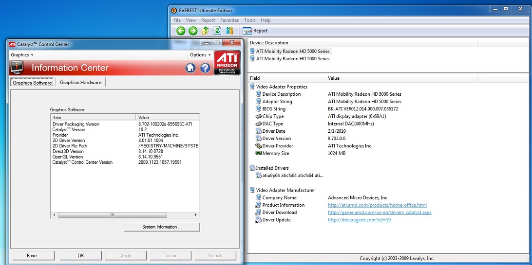
Task: Open the driveragent.com Driver Update link
Action: tap(360, 220)
